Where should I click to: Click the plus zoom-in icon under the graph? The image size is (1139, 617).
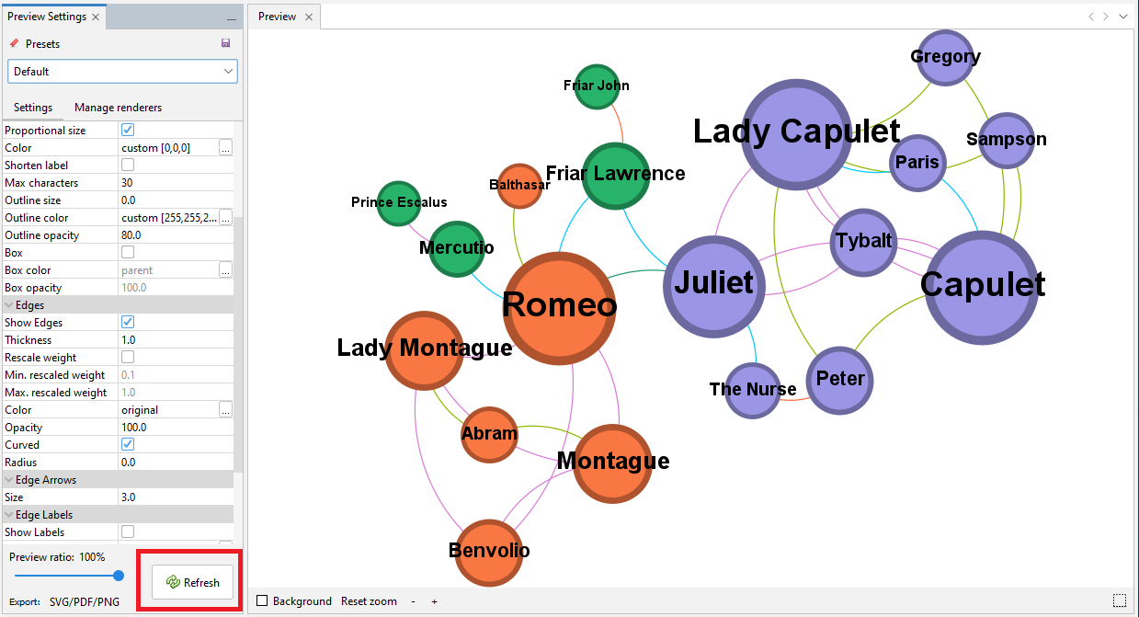click(x=434, y=601)
